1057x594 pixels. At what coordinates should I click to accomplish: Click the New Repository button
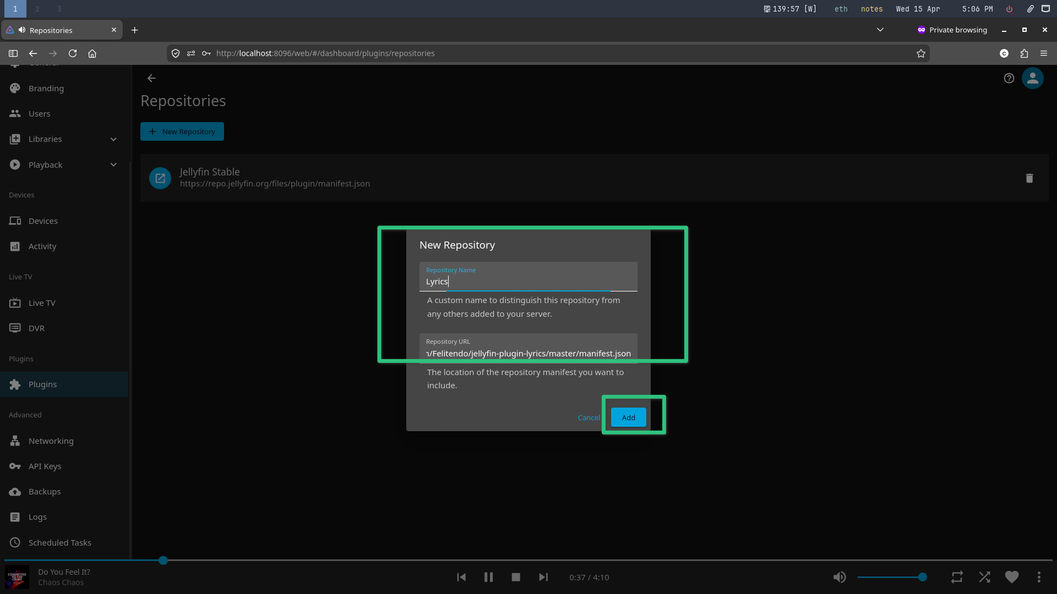point(182,131)
